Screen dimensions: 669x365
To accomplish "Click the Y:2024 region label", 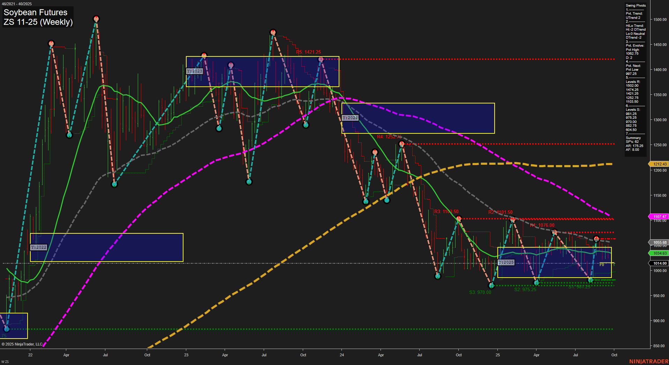I will [350, 118].
